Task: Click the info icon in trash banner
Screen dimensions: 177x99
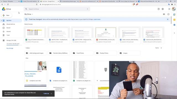Action: point(26,19)
